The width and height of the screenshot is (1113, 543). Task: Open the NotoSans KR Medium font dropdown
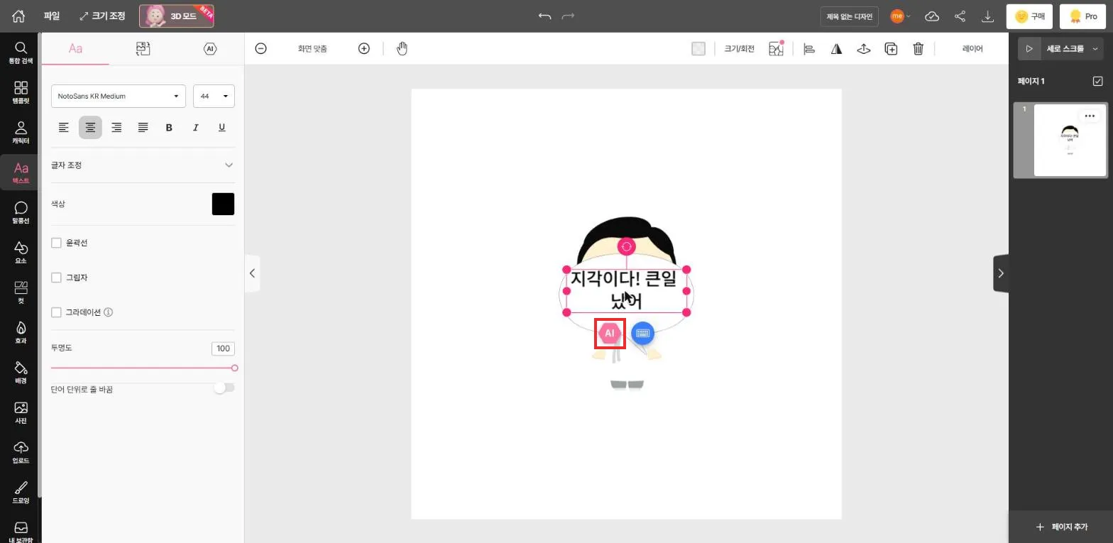click(119, 96)
